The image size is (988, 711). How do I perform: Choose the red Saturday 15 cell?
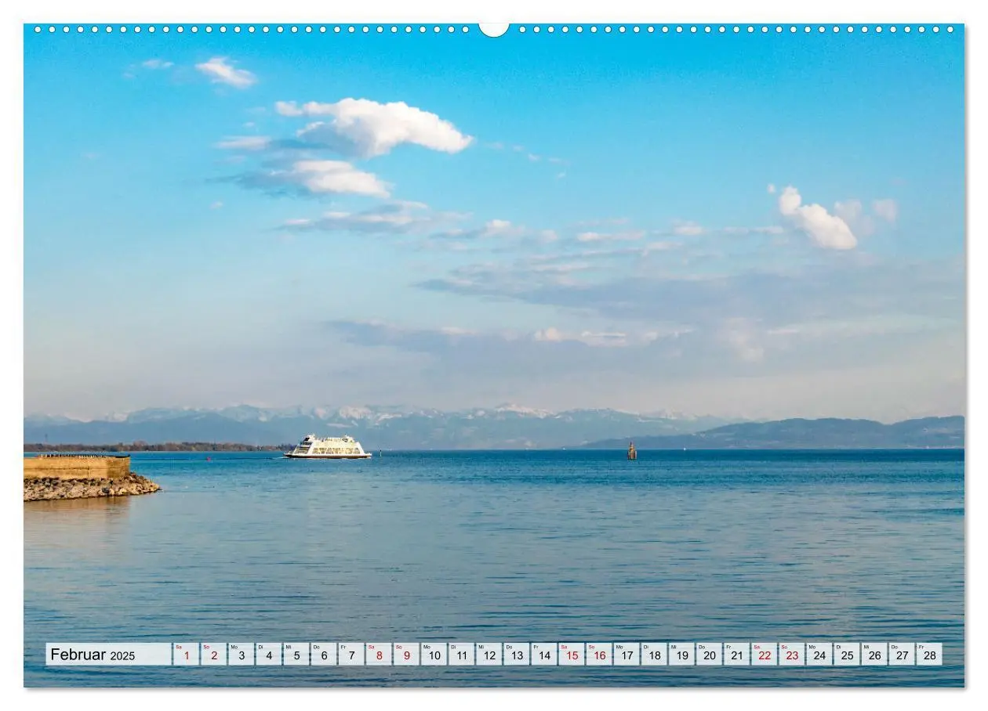[571, 655]
